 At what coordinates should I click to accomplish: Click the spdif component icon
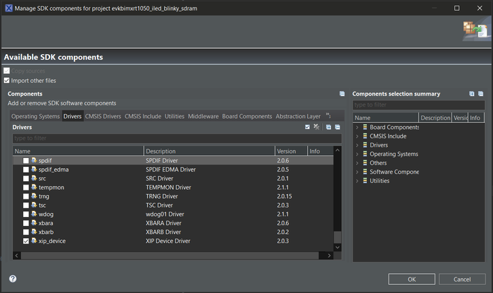click(34, 160)
